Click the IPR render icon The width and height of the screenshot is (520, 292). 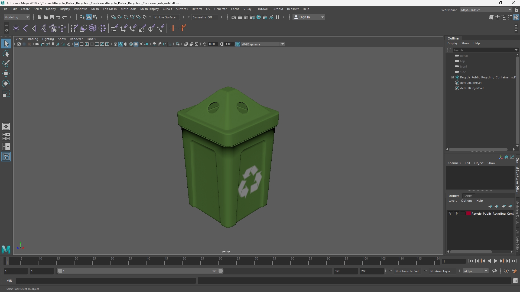point(246,17)
